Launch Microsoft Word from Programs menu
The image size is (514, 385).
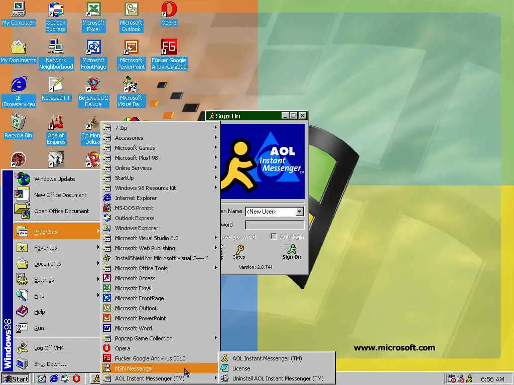pyautogui.click(x=160, y=328)
